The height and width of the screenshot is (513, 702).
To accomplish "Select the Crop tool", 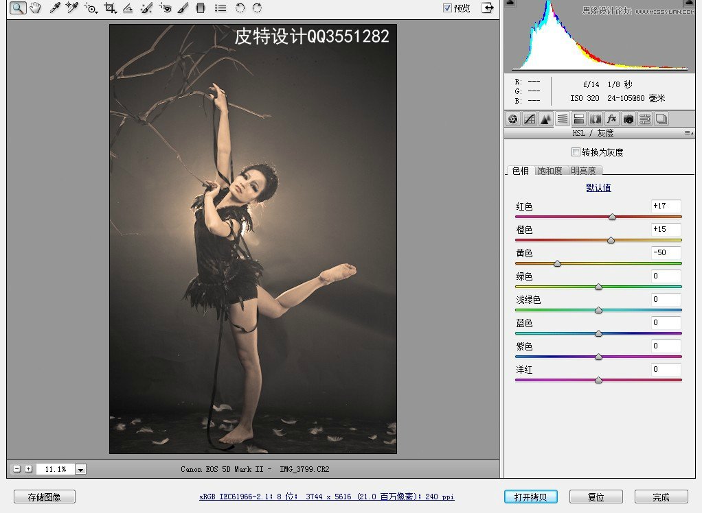I will coord(109,8).
